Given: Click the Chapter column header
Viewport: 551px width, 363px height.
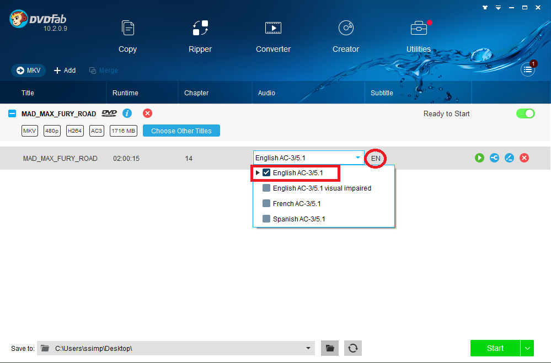Looking at the screenshot, I should (196, 93).
